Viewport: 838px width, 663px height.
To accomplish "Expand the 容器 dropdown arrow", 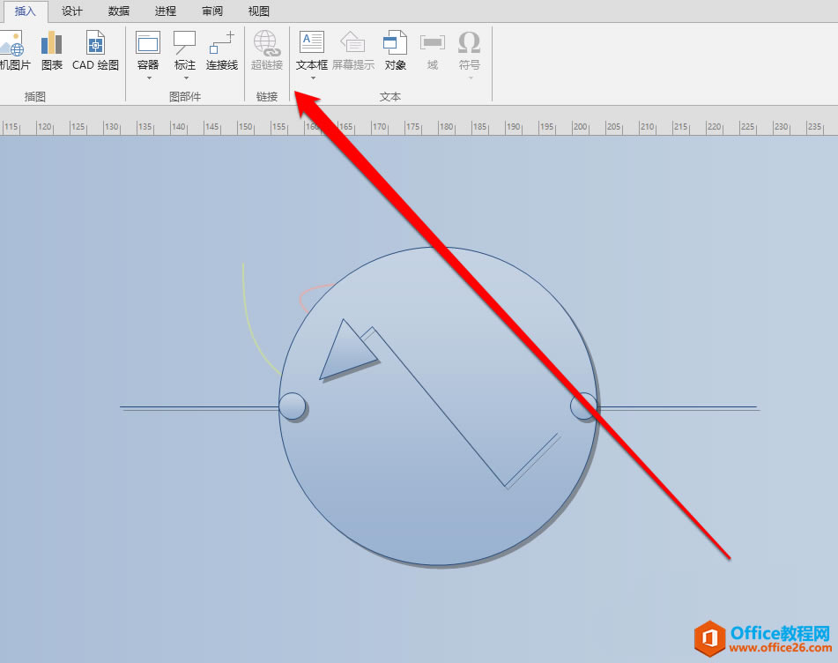I will pos(149,78).
